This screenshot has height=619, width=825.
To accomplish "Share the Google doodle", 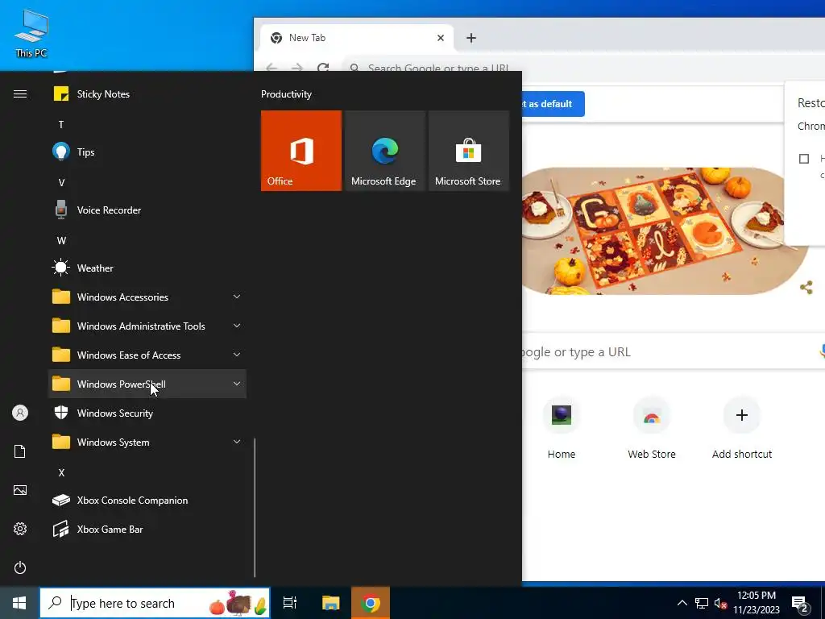I will (x=806, y=288).
